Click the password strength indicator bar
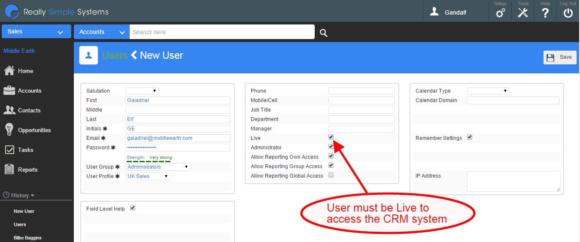 (x=149, y=161)
